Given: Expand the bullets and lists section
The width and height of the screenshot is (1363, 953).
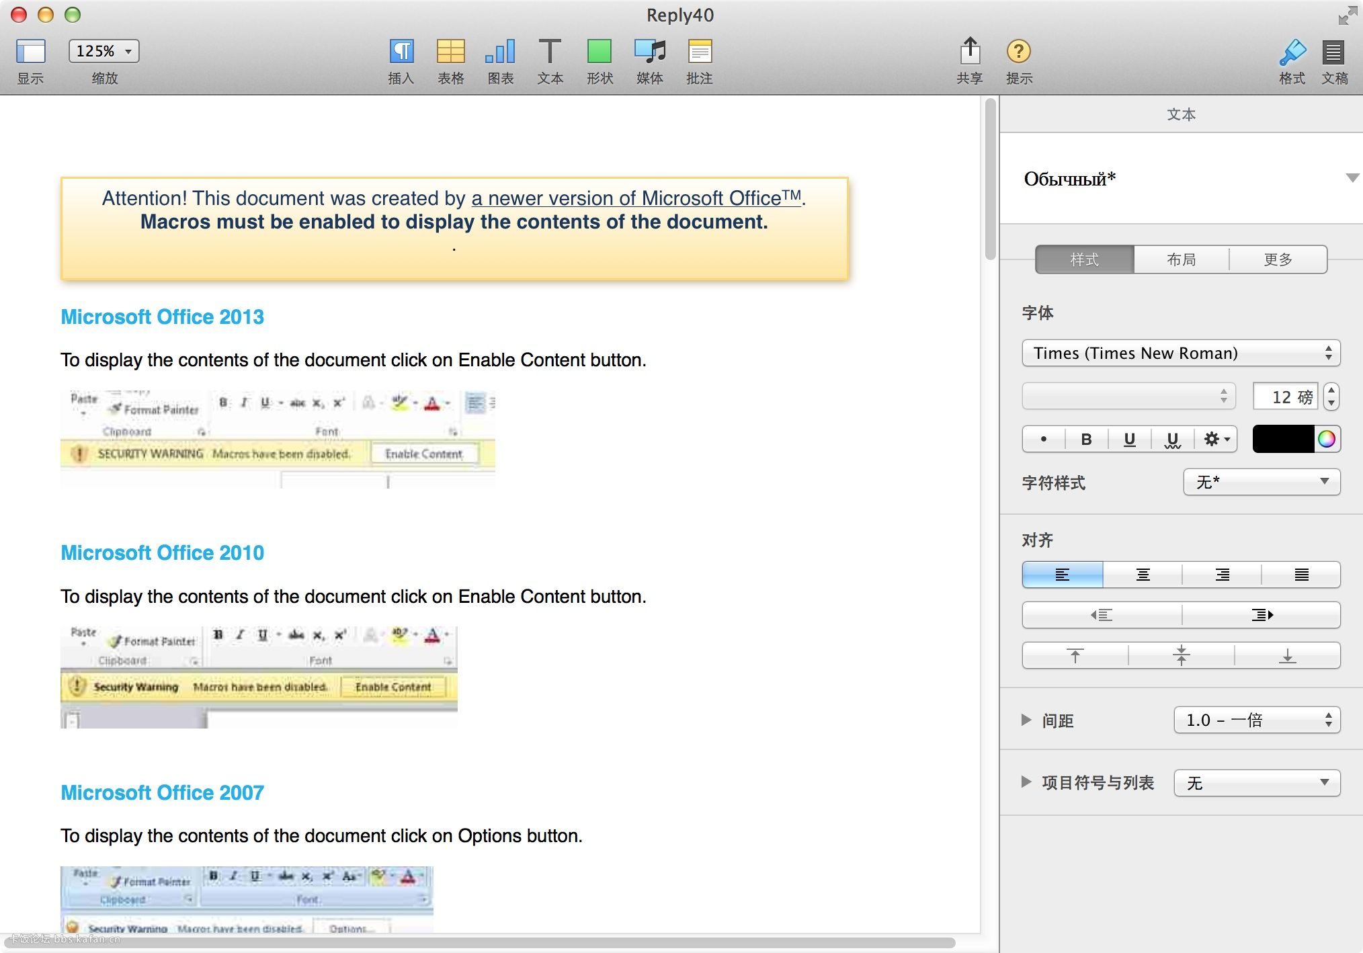Looking at the screenshot, I should pos(1026,782).
